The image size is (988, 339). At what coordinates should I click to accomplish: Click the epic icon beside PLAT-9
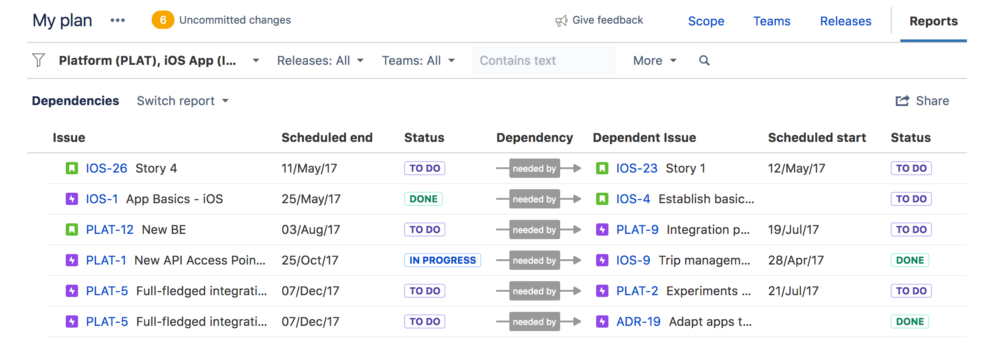tap(602, 230)
